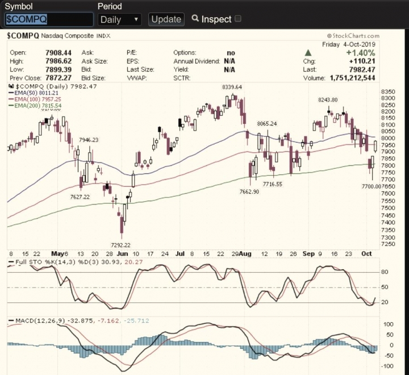Enable the Inspect checkbox
Viewport: 409px width, 375px height.
237,19
